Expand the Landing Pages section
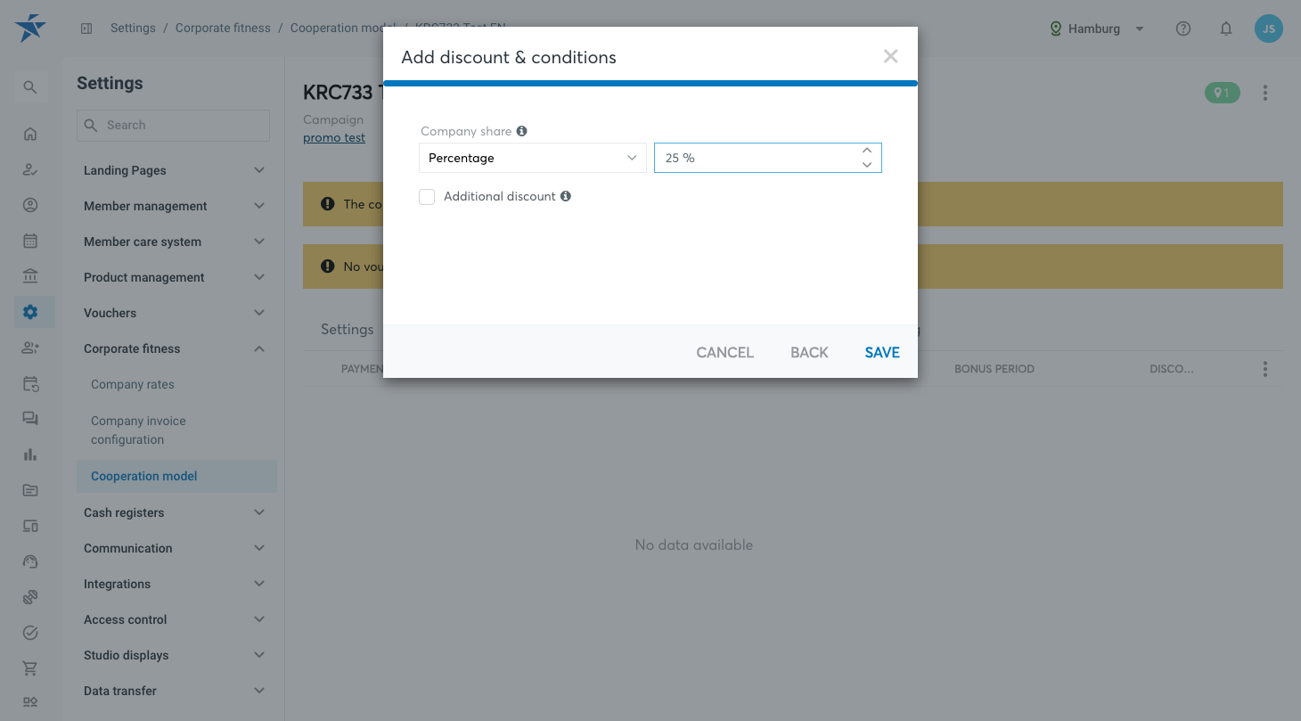 point(175,170)
